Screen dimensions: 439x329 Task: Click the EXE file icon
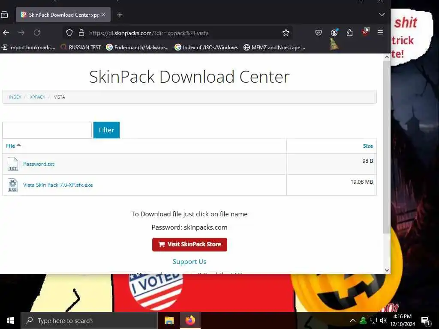click(12, 185)
